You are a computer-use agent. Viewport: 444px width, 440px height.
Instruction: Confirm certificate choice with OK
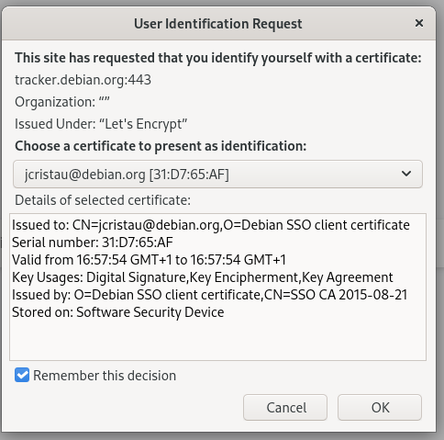click(380, 407)
